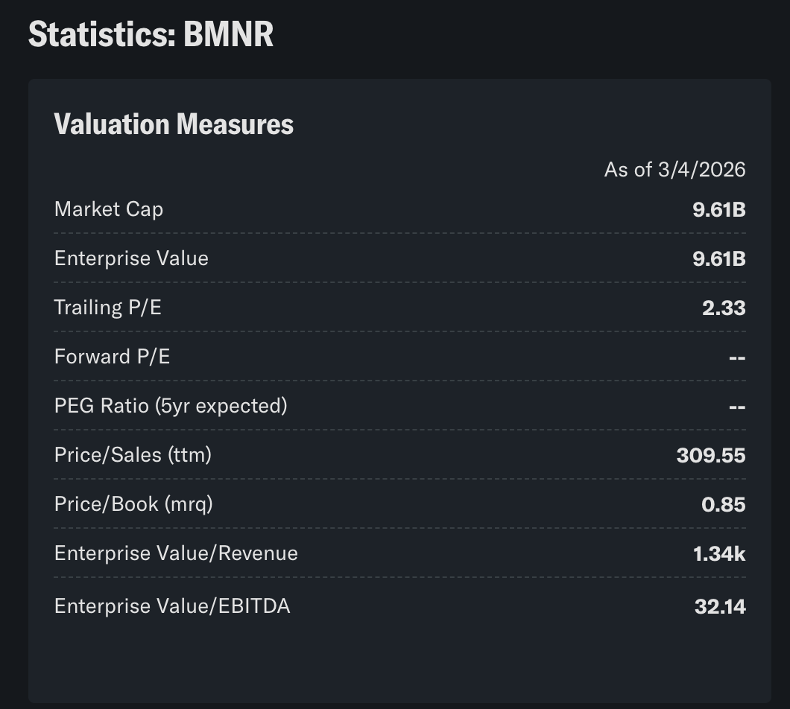Screen dimensions: 790x709
Task: Select the Price/Sales (ttm) label
Action: pos(133,455)
